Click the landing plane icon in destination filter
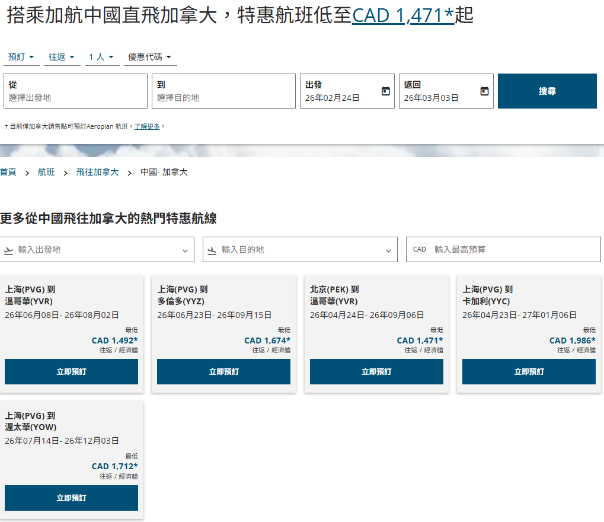604x522 pixels. (x=212, y=250)
